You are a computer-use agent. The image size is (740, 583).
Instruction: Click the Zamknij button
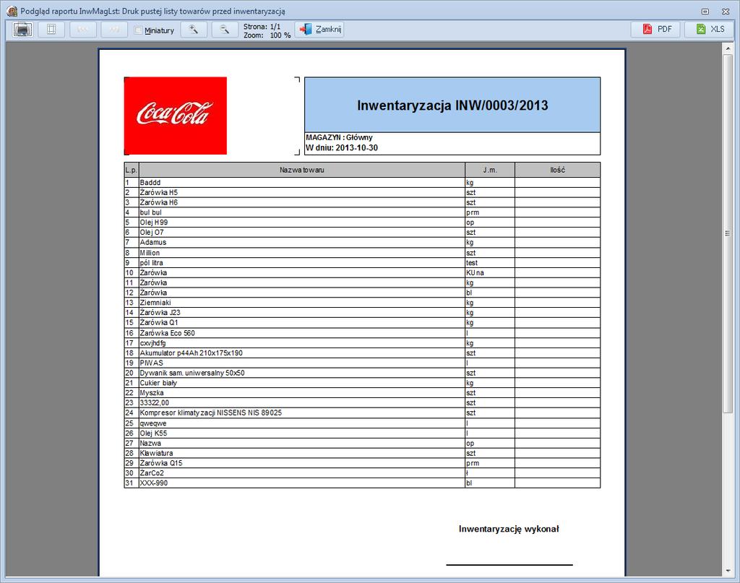pyautogui.click(x=319, y=30)
